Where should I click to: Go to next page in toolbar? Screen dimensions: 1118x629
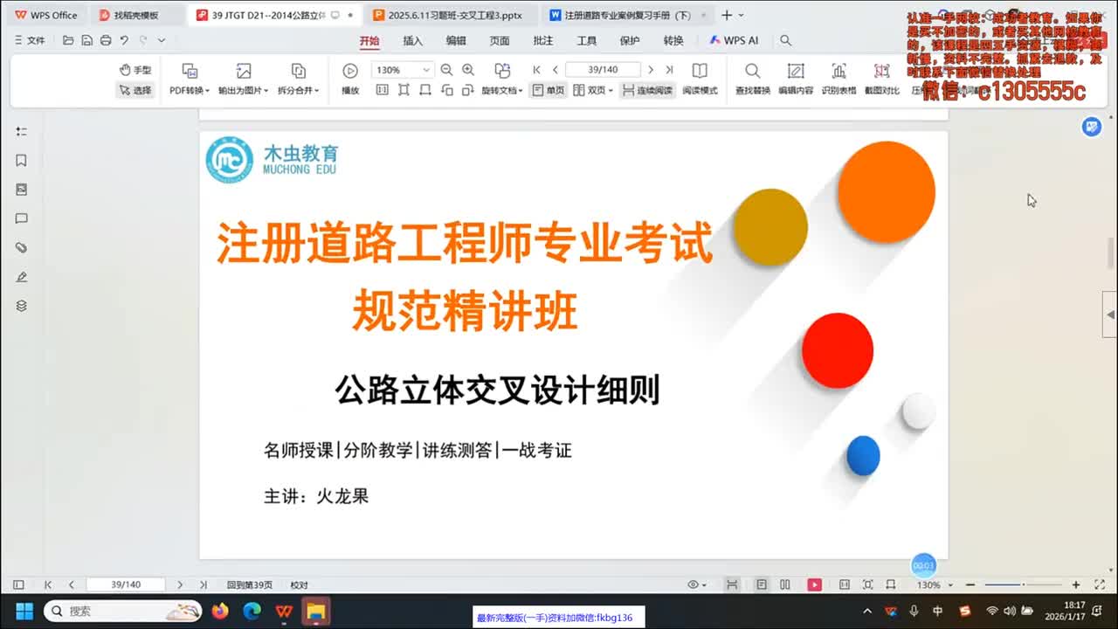(651, 70)
